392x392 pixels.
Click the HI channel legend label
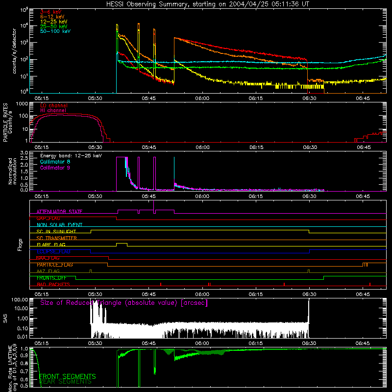coord(53,110)
